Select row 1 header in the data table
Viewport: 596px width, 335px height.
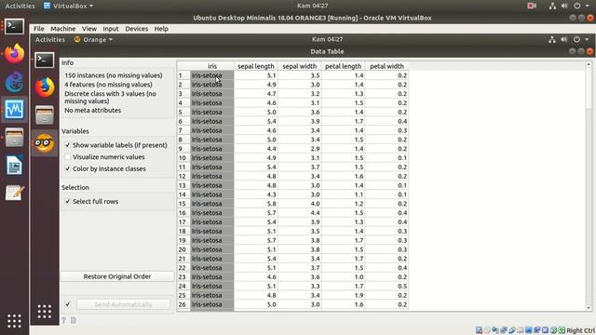click(183, 75)
